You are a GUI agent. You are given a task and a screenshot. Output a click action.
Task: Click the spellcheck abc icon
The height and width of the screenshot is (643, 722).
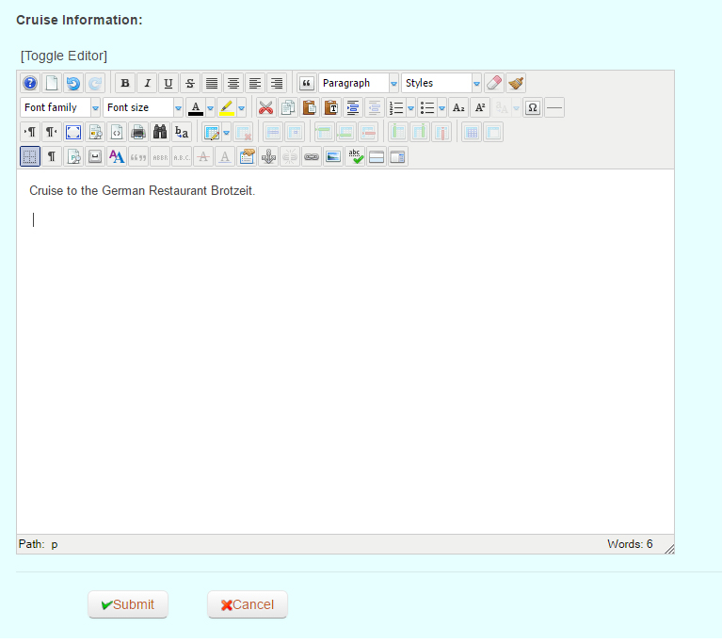click(x=355, y=156)
